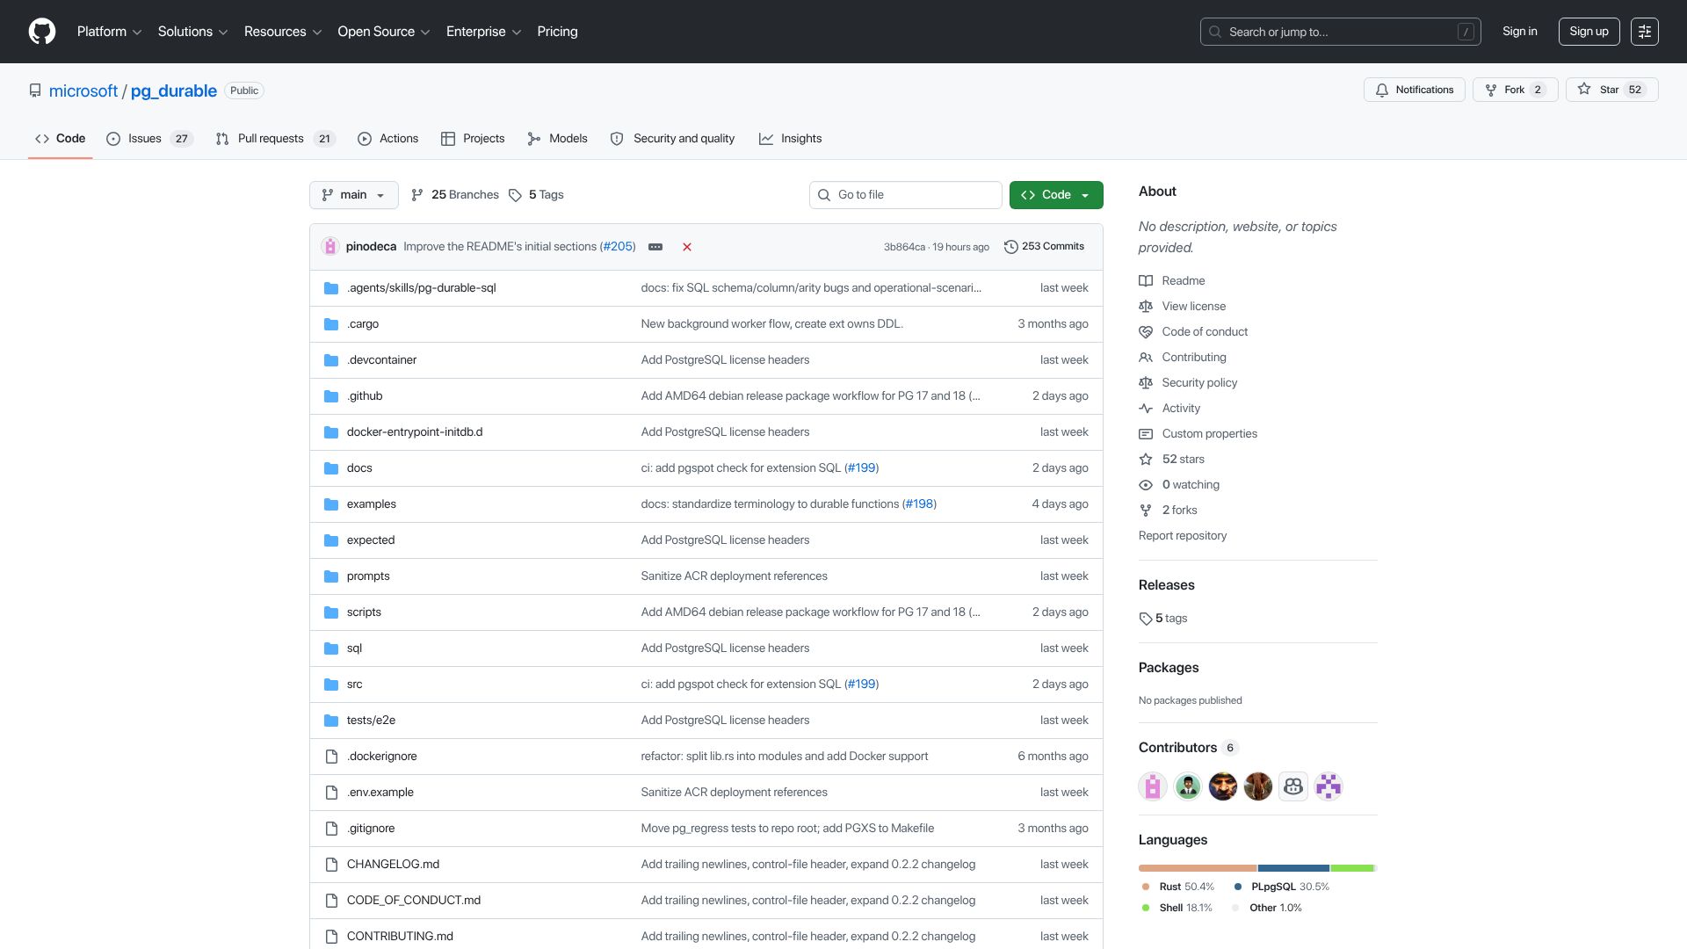Screen dimensions: 1687x949
Task: Expand the green Code dropdown
Action: (1056, 195)
